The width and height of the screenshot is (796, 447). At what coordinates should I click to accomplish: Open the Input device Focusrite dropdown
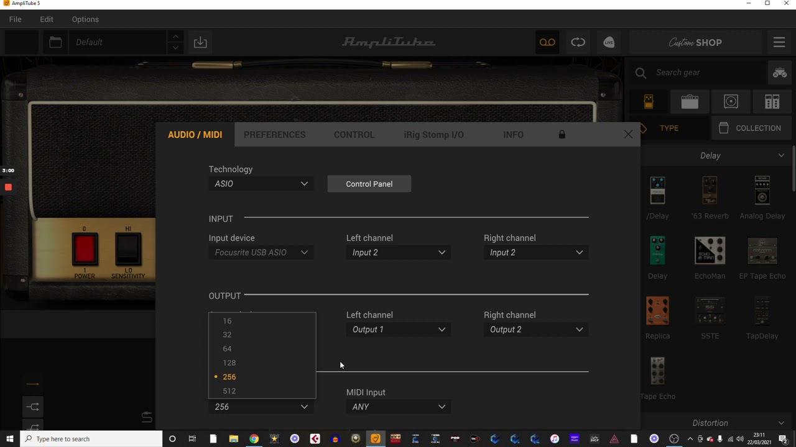[262, 253]
